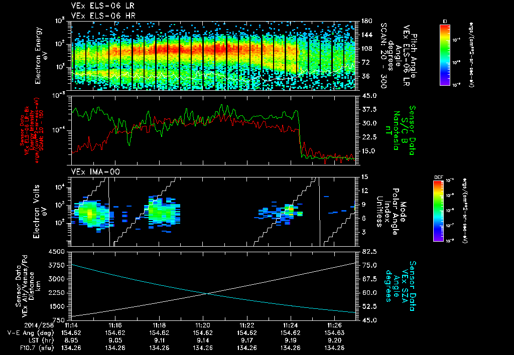
Task: Select the 'VEx ELS-06 HR' title
Action: point(103,16)
